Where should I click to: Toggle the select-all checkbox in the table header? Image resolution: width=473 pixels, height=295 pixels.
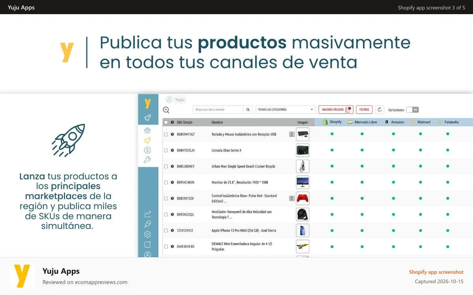(x=166, y=122)
